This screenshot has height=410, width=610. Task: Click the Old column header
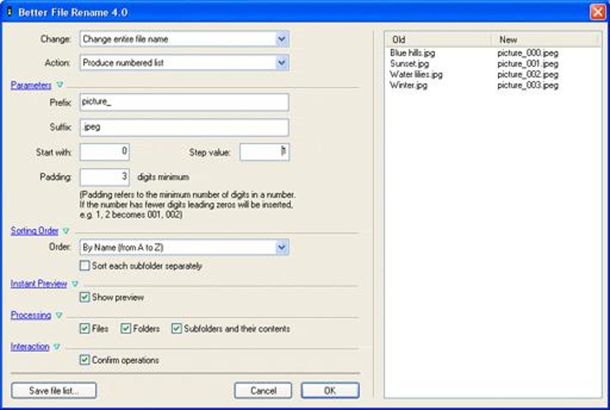(x=438, y=40)
